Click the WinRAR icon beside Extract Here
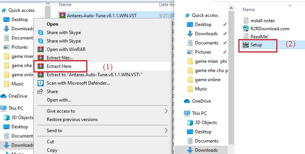Viewport: 305px width, 154px height. coord(41,66)
